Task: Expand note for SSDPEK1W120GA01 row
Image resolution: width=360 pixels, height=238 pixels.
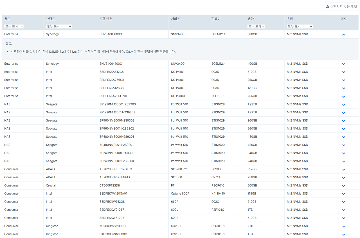Action: point(343,194)
